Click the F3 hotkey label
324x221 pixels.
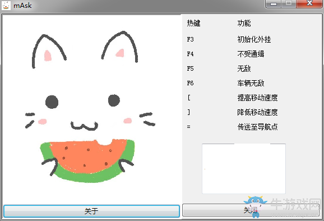(191, 39)
